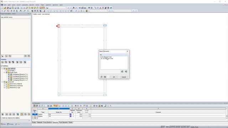This screenshot has width=228, height=128.
Task: Switch to the Welds tab
Action: [71, 122]
